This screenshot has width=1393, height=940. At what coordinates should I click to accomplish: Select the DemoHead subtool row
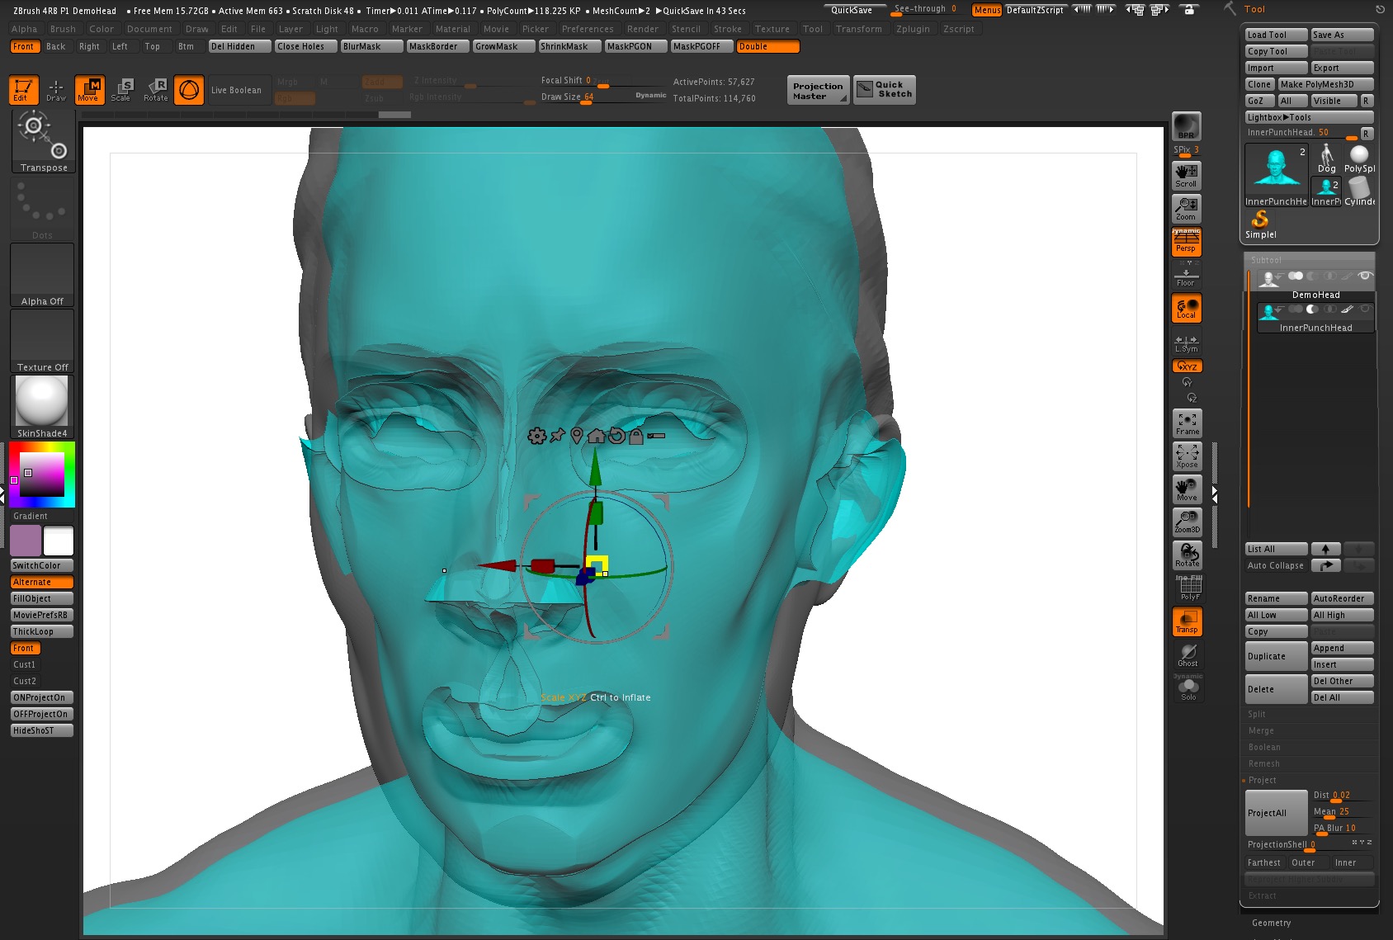point(1315,285)
